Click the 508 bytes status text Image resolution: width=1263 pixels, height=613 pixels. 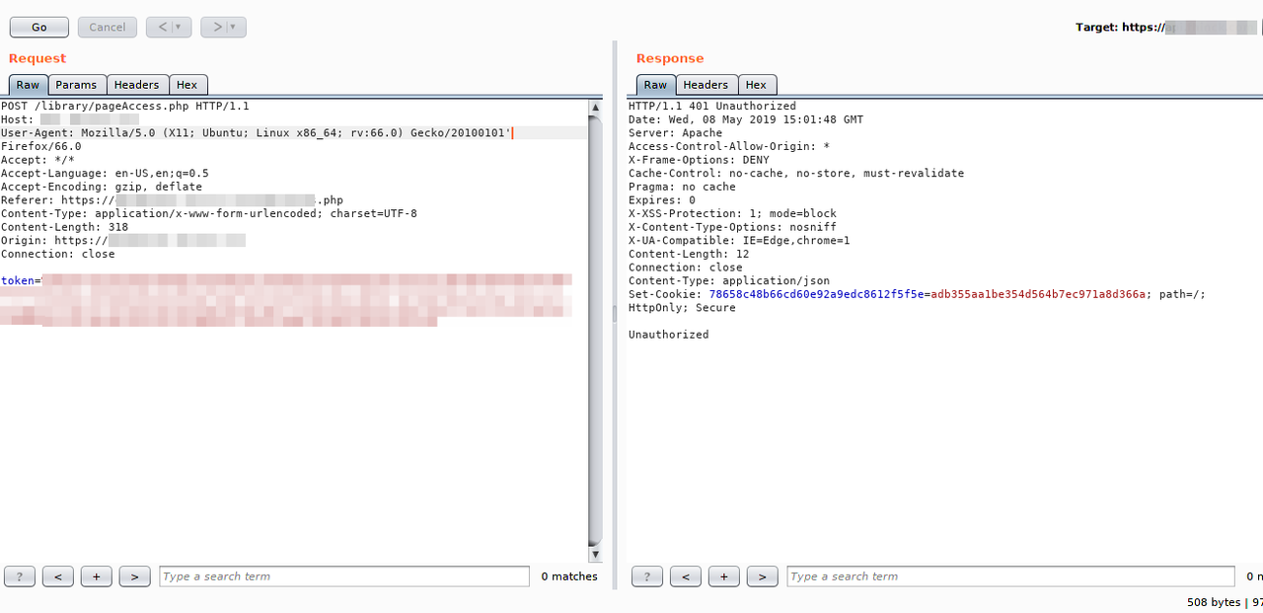[x=1214, y=602]
